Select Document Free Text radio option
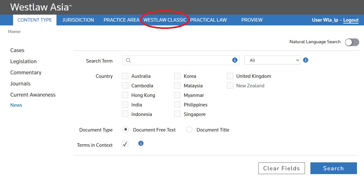Image resolution: width=364 pixels, height=183 pixels. click(x=126, y=129)
